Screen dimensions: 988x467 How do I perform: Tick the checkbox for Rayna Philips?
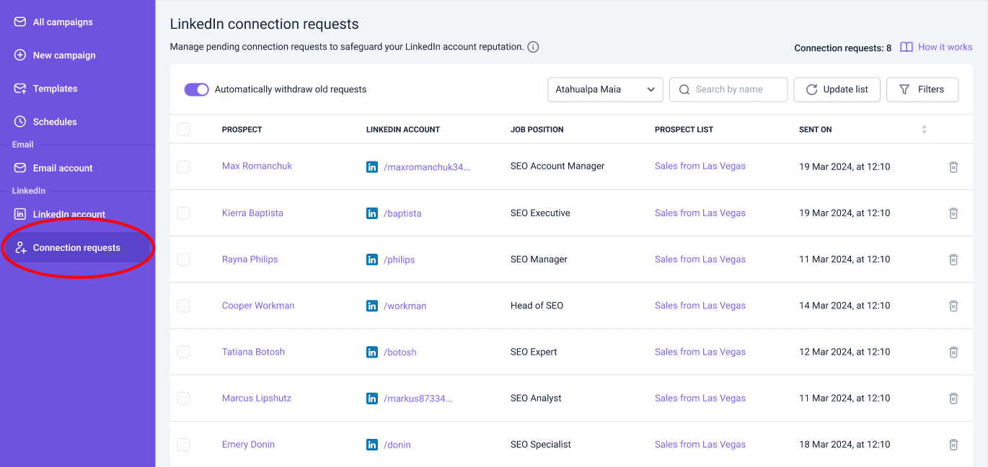[184, 259]
